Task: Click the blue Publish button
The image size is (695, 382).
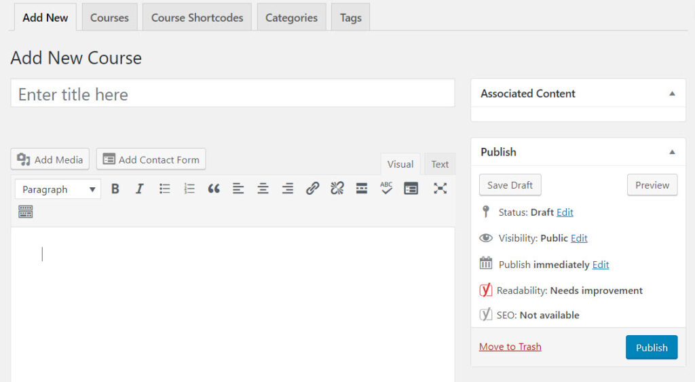Action: click(652, 347)
